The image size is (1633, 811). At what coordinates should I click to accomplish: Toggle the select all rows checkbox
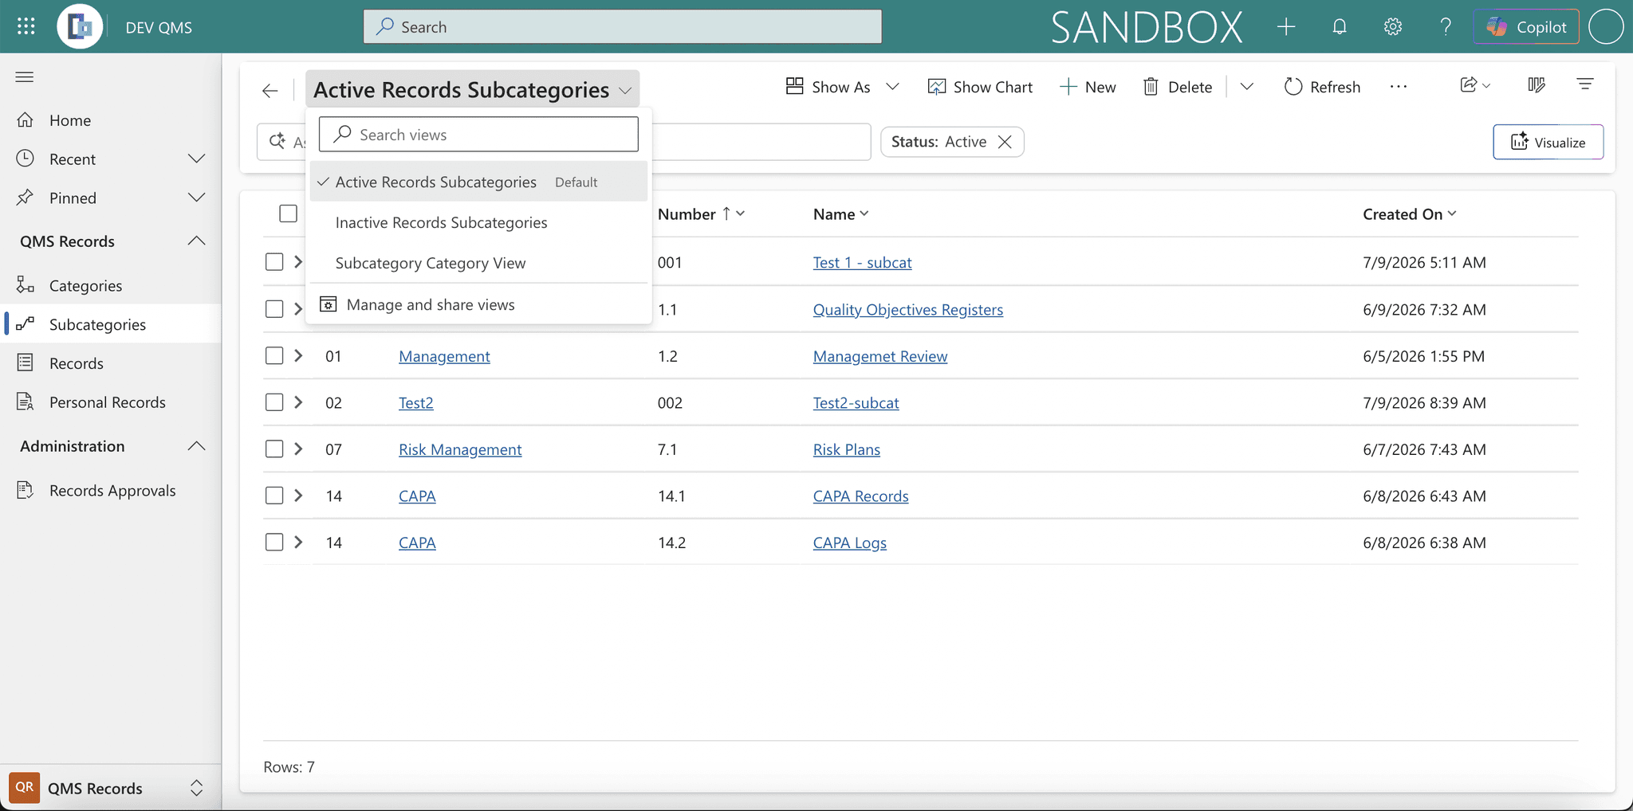pyautogui.click(x=289, y=214)
